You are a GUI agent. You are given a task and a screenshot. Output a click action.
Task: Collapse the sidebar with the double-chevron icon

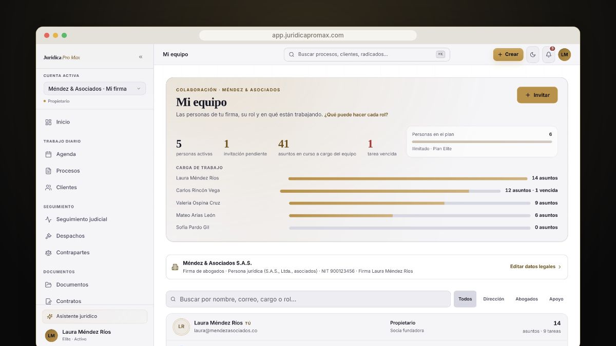tap(141, 57)
